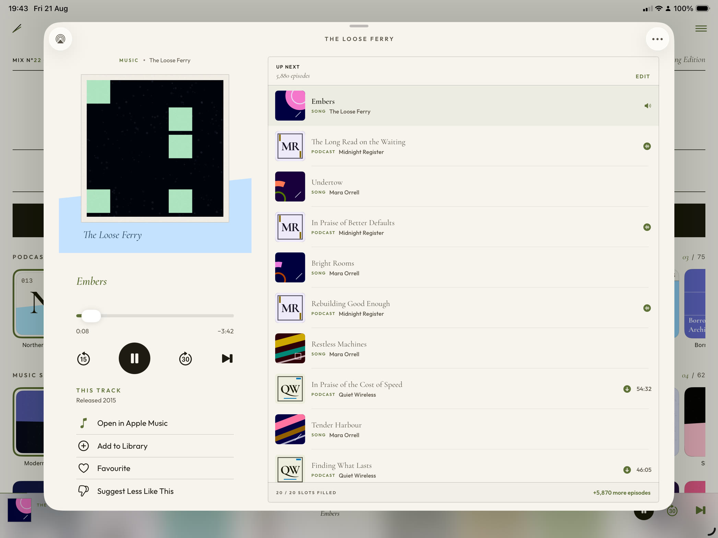This screenshot has height=538, width=718.
Task: Tap the 54:32 duration label
Action: (644, 389)
